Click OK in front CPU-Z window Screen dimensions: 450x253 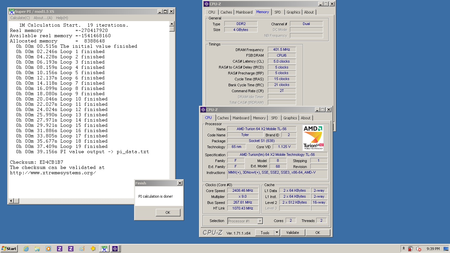pos(318,233)
